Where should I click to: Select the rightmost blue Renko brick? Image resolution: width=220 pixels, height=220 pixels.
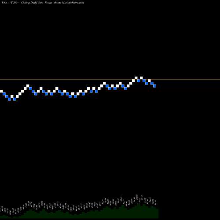coord(154,86)
